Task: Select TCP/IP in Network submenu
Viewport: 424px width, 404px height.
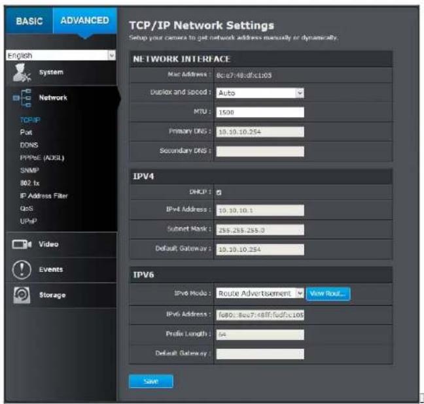Action: click(x=30, y=120)
